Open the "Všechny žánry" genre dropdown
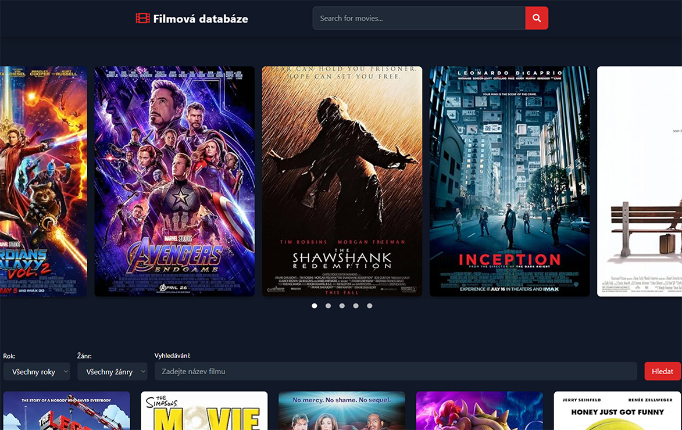Image resolution: width=682 pixels, height=430 pixels. pos(112,371)
